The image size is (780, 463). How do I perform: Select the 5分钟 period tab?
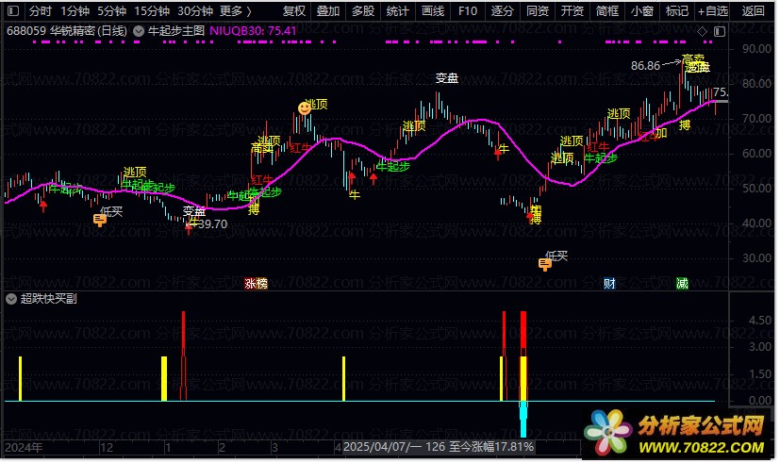[x=111, y=10]
